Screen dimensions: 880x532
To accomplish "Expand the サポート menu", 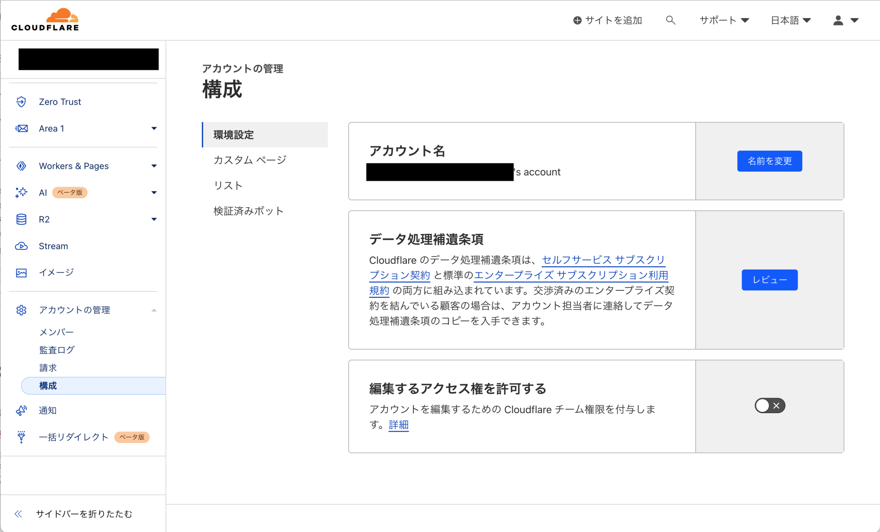I will click(x=723, y=20).
